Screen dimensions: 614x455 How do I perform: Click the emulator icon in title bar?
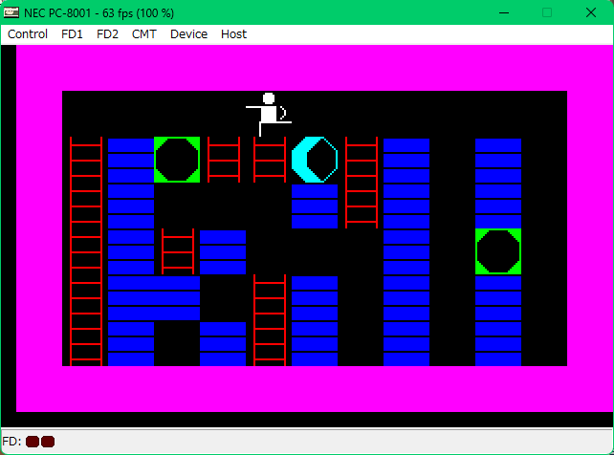(11, 12)
